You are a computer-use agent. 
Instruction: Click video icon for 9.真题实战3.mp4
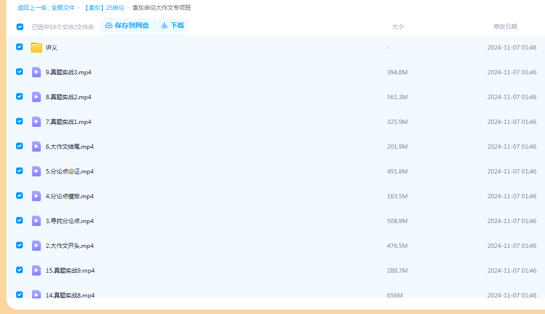tap(36, 72)
